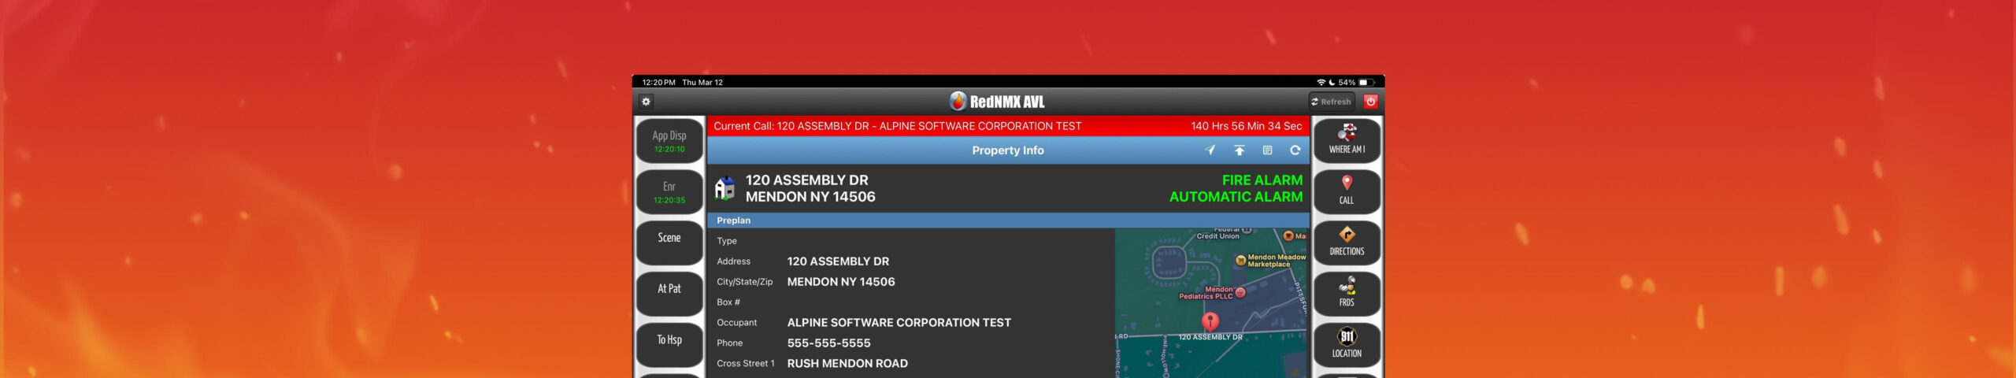Open the CALL pin button
The width and height of the screenshot is (2016, 378).
pos(1347,191)
